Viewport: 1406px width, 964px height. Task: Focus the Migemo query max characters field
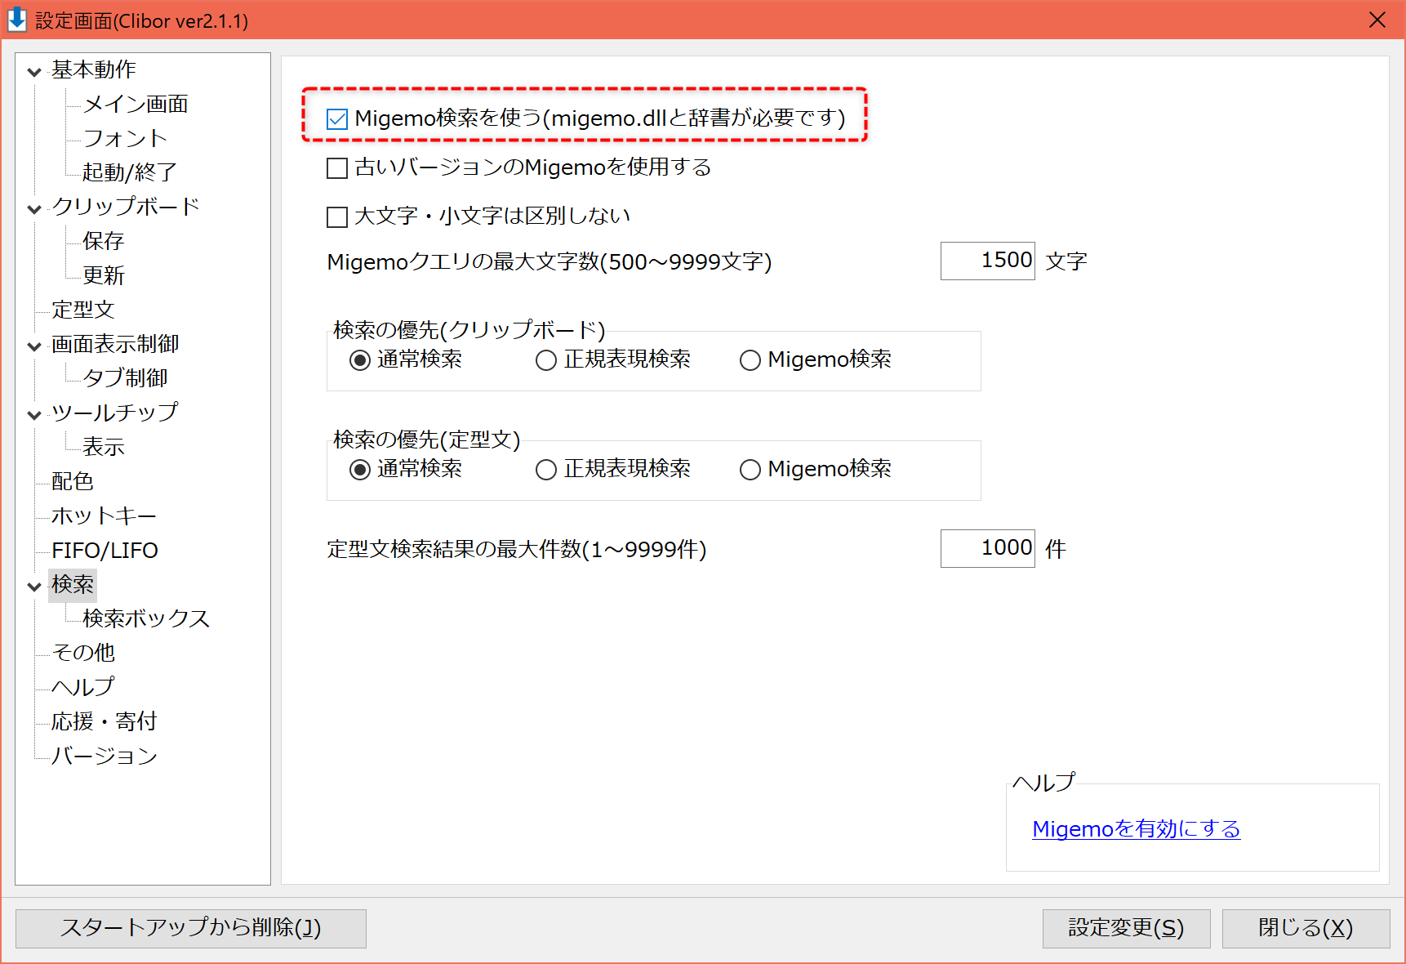click(x=987, y=261)
